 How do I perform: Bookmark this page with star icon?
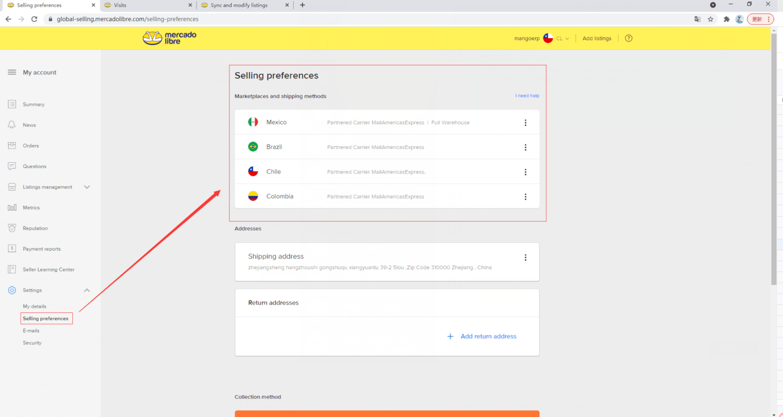pyautogui.click(x=711, y=19)
